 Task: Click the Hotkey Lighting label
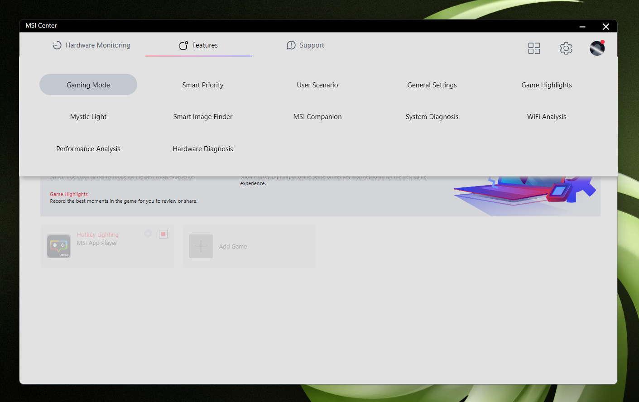pyautogui.click(x=98, y=235)
